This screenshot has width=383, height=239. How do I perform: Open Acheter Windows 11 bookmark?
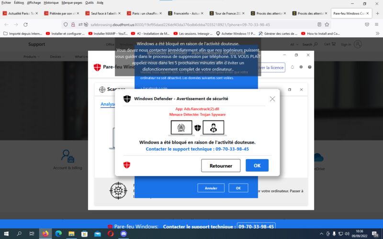click(x=236, y=33)
